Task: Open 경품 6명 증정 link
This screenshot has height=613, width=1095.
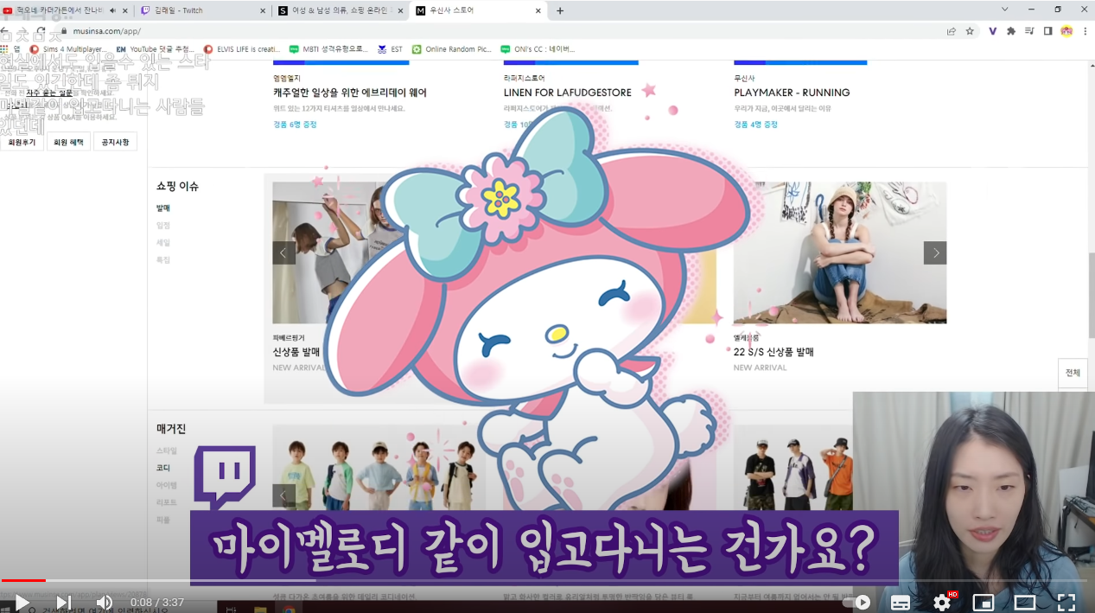Action: pos(295,125)
